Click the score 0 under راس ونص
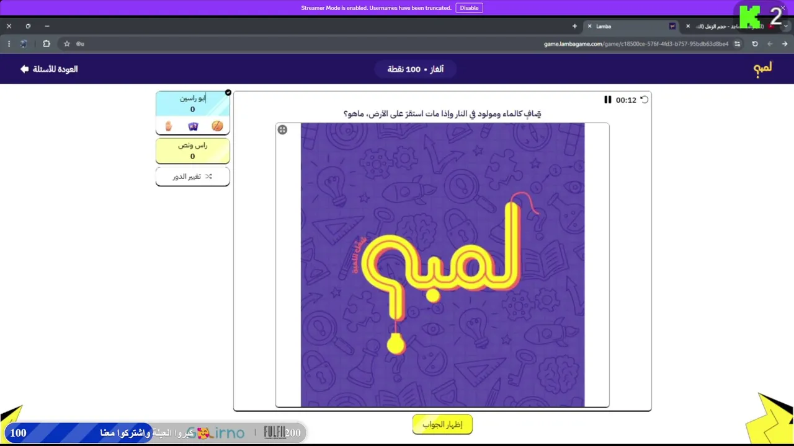Image resolution: width=794 pixels, height=446 pixels. tap(192, 156)
